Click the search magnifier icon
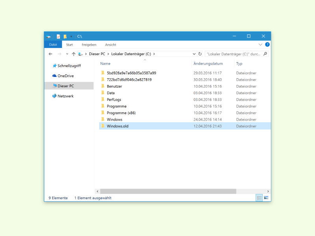315x236 pixels. [265, 54]
